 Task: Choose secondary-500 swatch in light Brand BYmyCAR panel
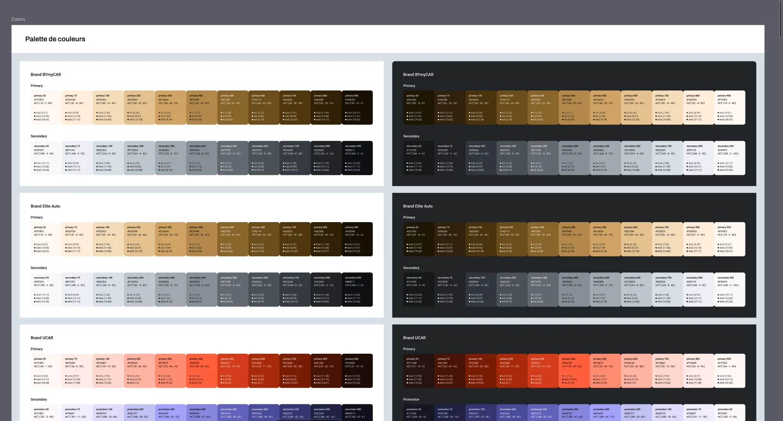pyautogui.click(x=233, y=158)
